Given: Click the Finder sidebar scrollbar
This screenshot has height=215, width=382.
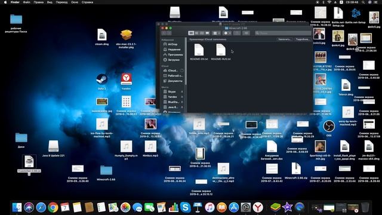Looking at the screenshot, I should [186, 61].
